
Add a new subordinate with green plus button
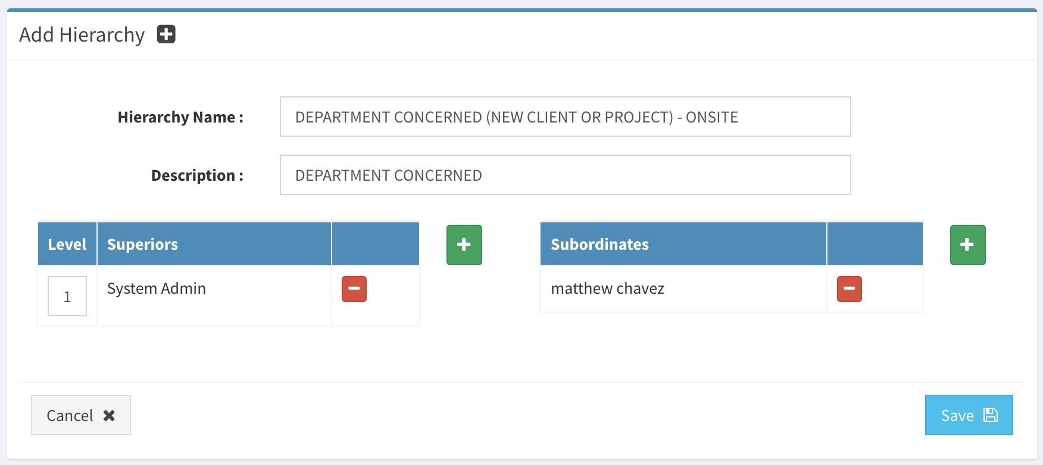(967, 244)
